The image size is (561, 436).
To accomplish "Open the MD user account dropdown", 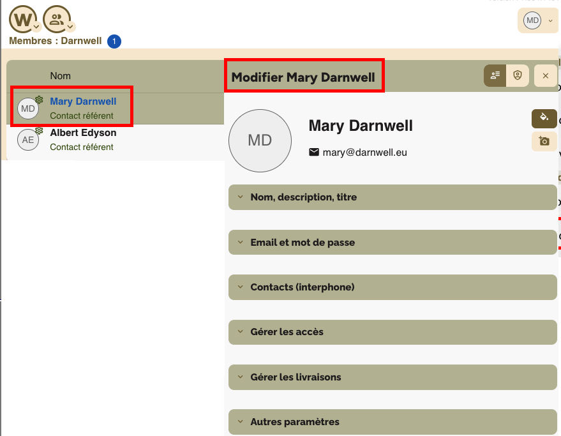I will [537, 21].
